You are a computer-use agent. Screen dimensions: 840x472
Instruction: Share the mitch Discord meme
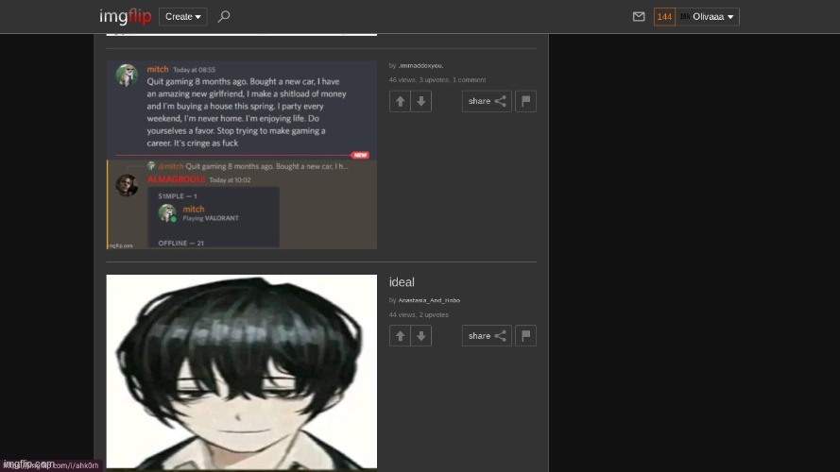487,101
